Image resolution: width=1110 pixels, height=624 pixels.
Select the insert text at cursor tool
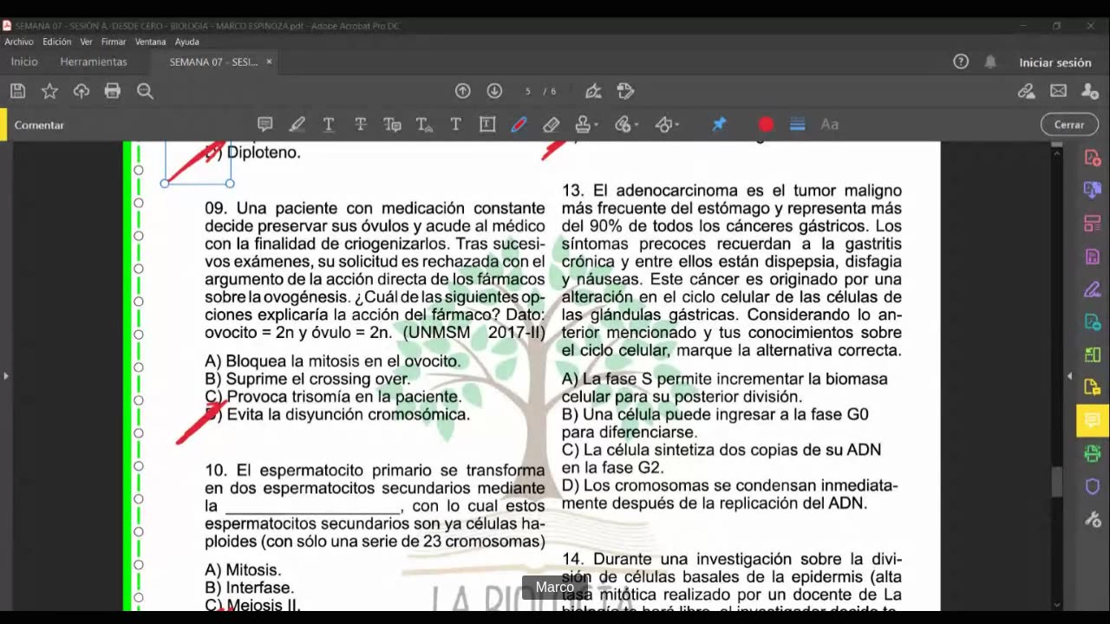(424, 125)
